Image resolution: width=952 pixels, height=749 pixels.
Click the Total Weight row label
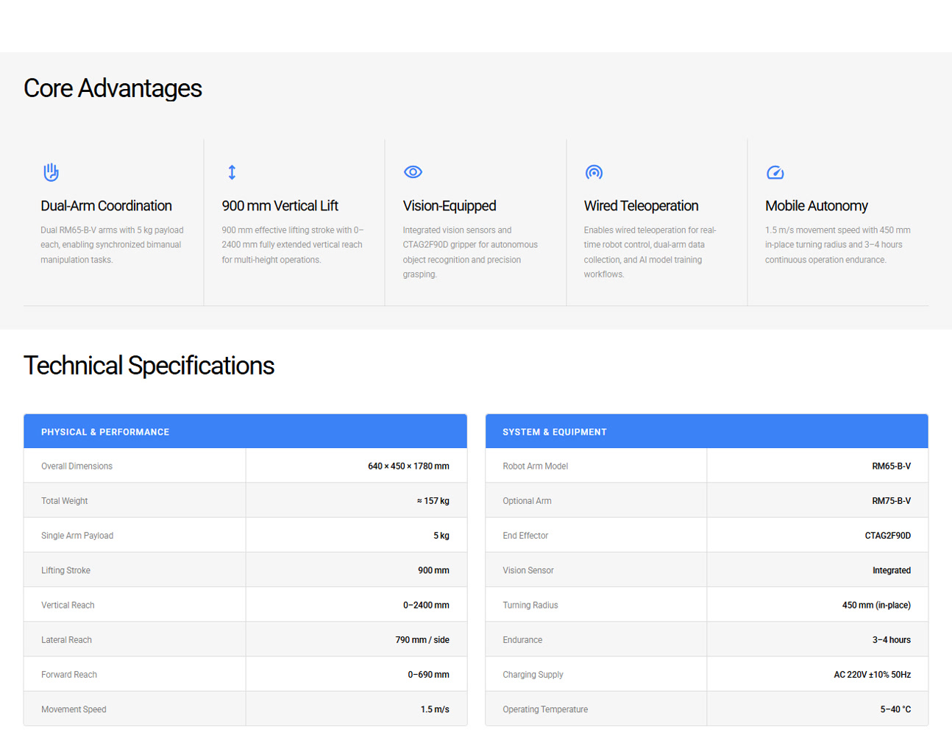coord(64,501)
